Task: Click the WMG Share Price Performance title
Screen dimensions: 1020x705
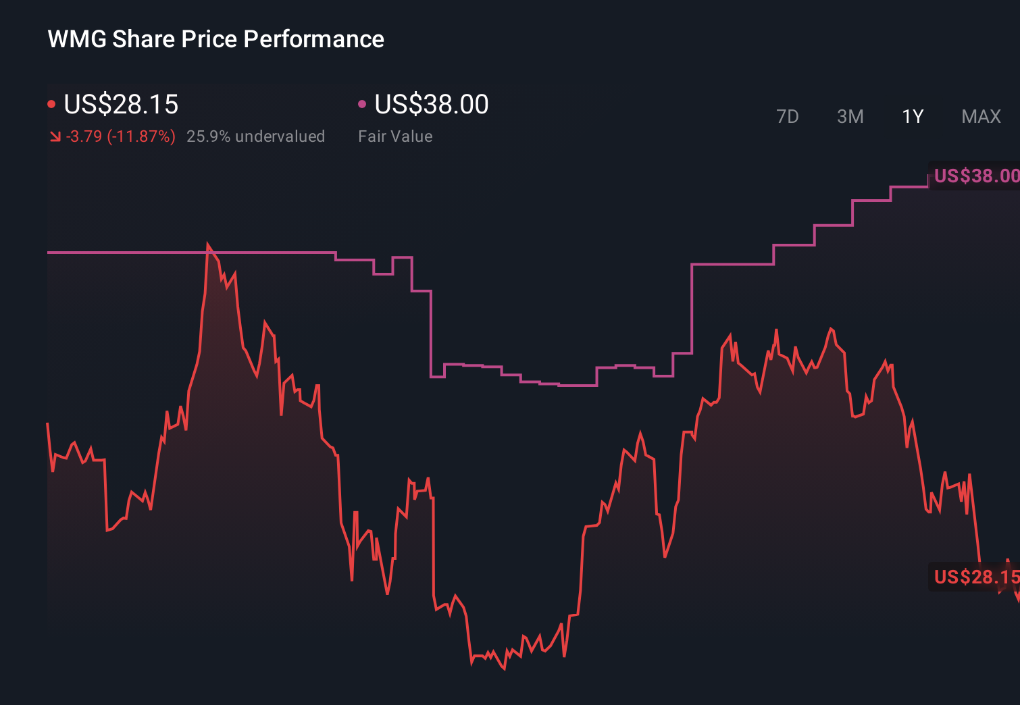Action: 215,38
